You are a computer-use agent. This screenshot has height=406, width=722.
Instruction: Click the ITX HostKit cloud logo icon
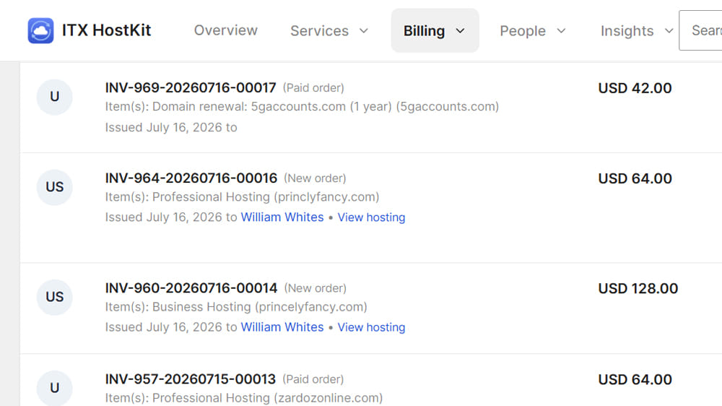pos(40,30)
